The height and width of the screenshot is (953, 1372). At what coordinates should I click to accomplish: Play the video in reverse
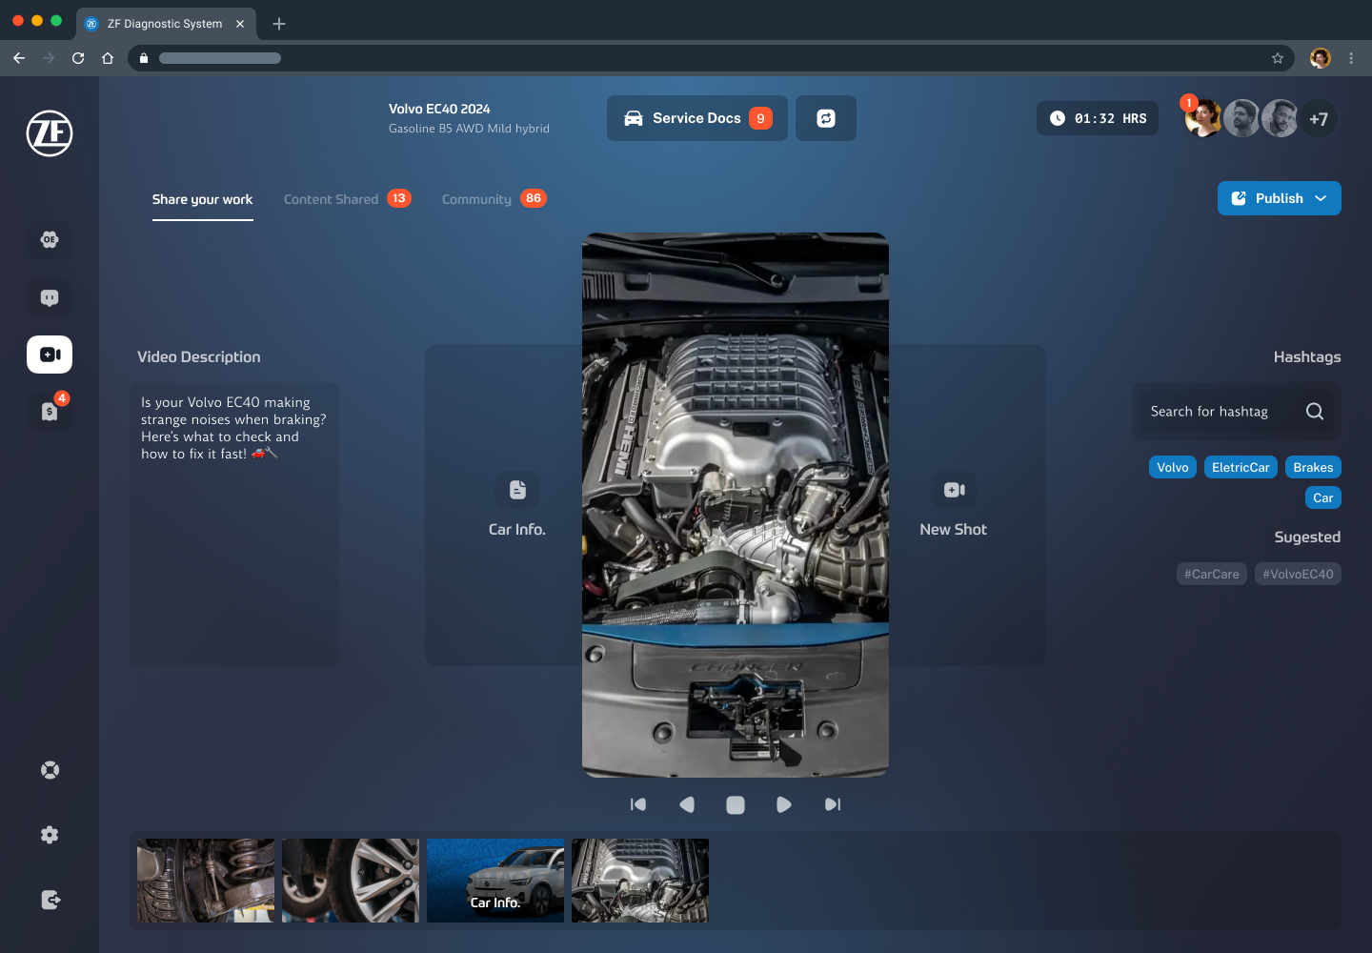coord(687,804)
